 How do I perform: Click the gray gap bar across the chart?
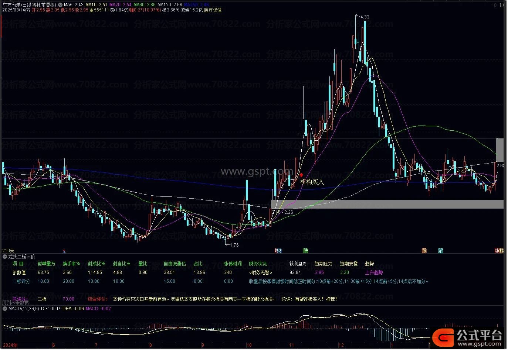[387, 204]
